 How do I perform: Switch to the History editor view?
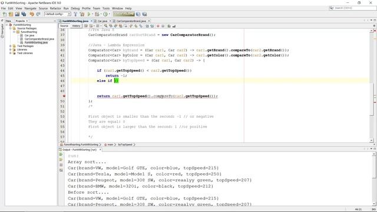pyautogui.click(x=76, y=26)
